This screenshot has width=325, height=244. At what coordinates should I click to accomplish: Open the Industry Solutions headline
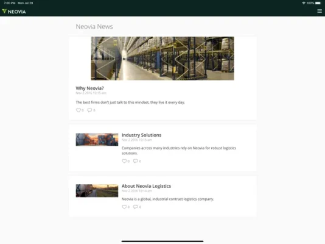141,135
